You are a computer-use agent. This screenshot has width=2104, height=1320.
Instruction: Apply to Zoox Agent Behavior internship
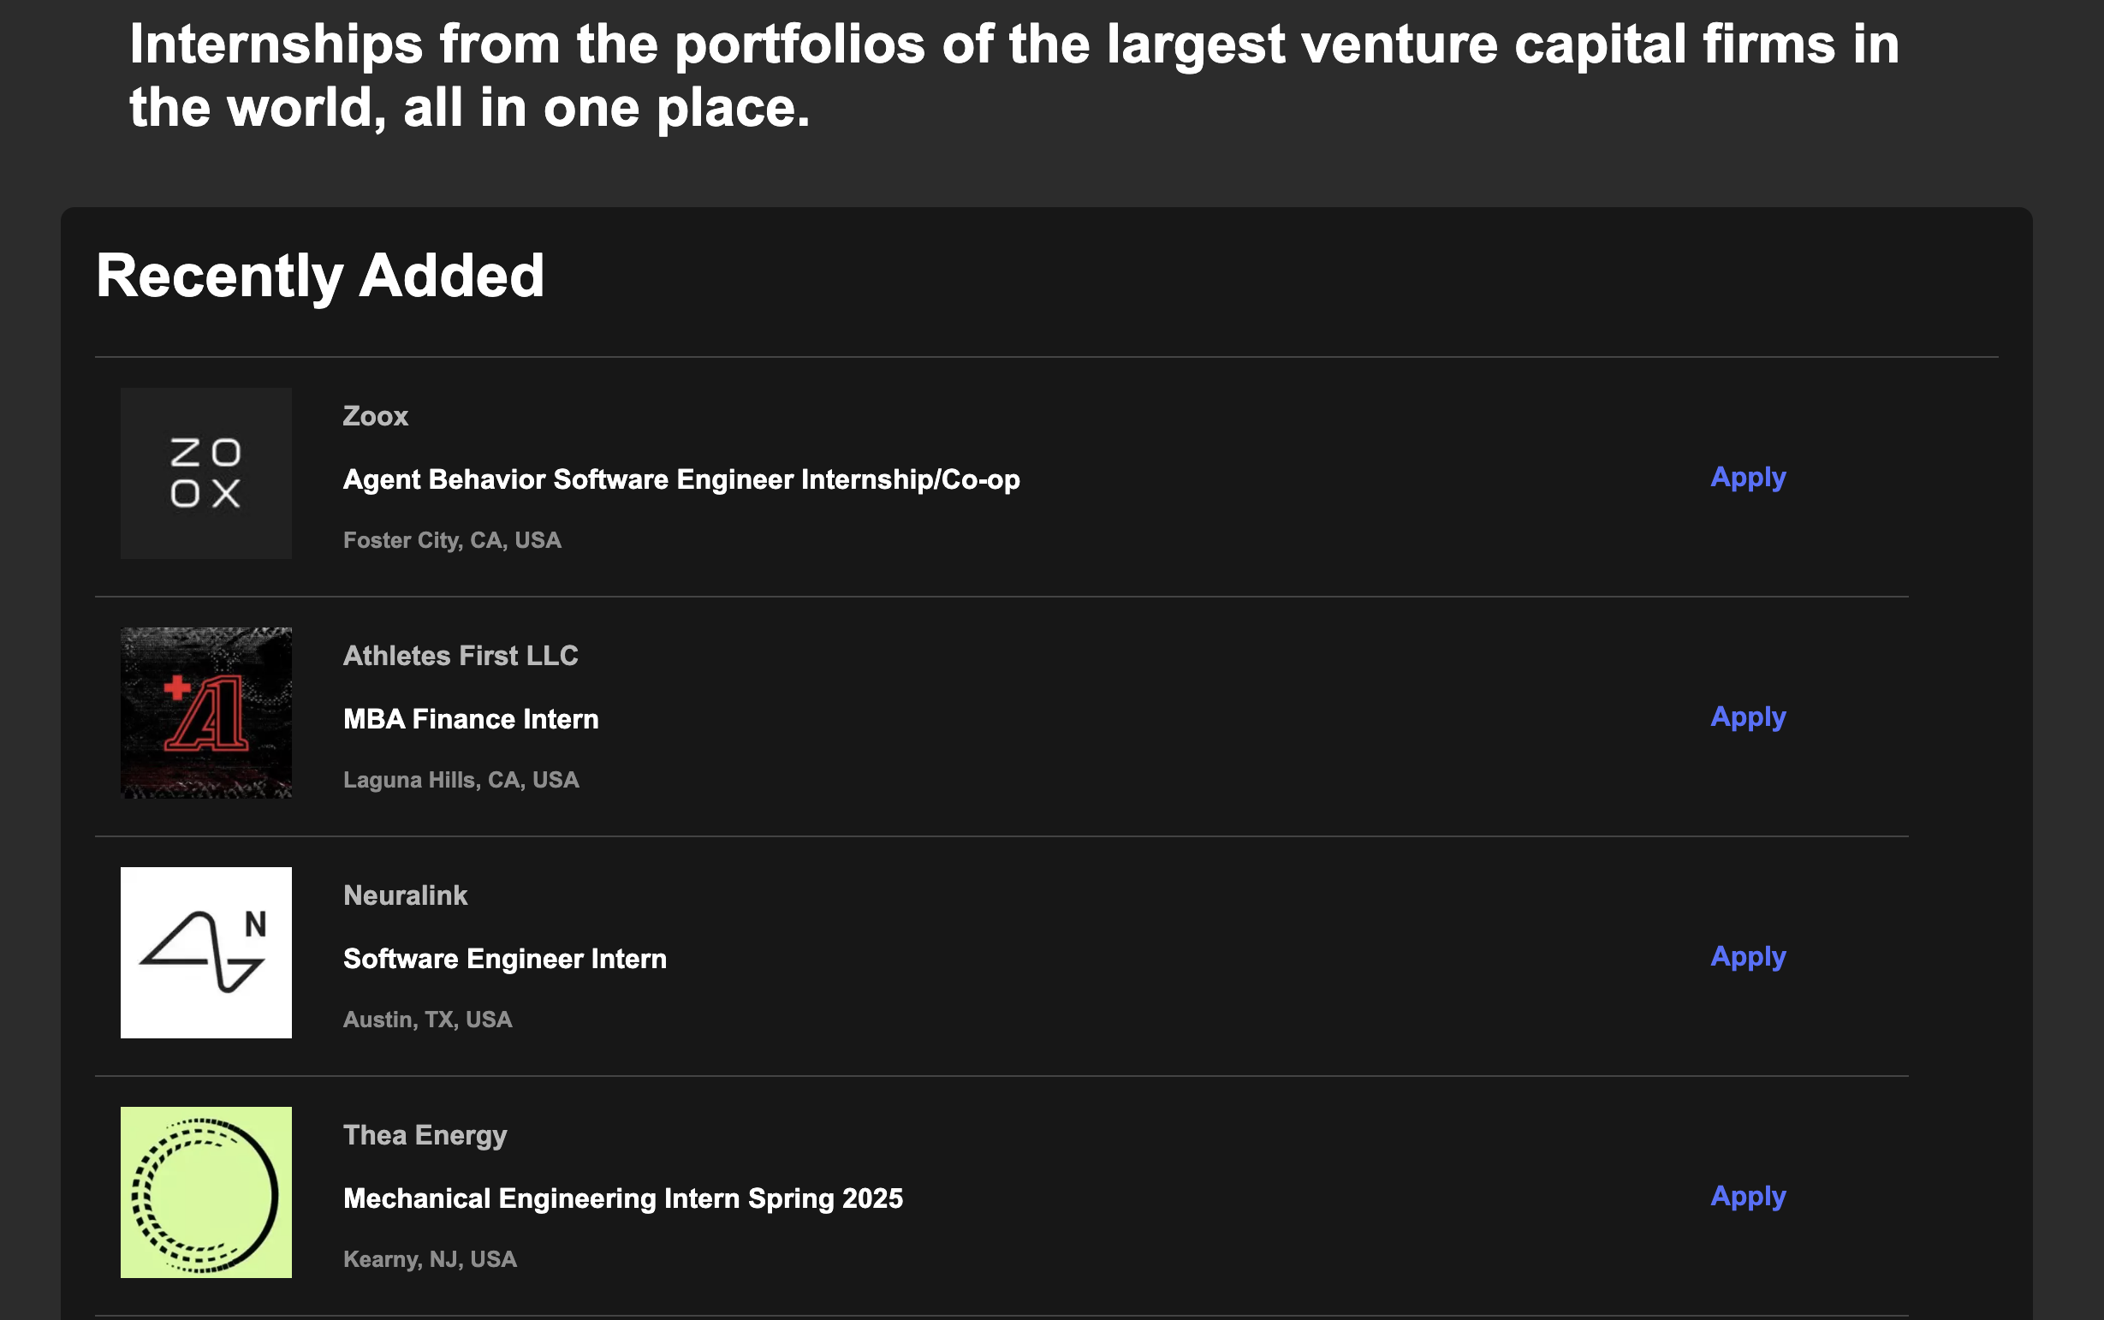coord(1748,478)
